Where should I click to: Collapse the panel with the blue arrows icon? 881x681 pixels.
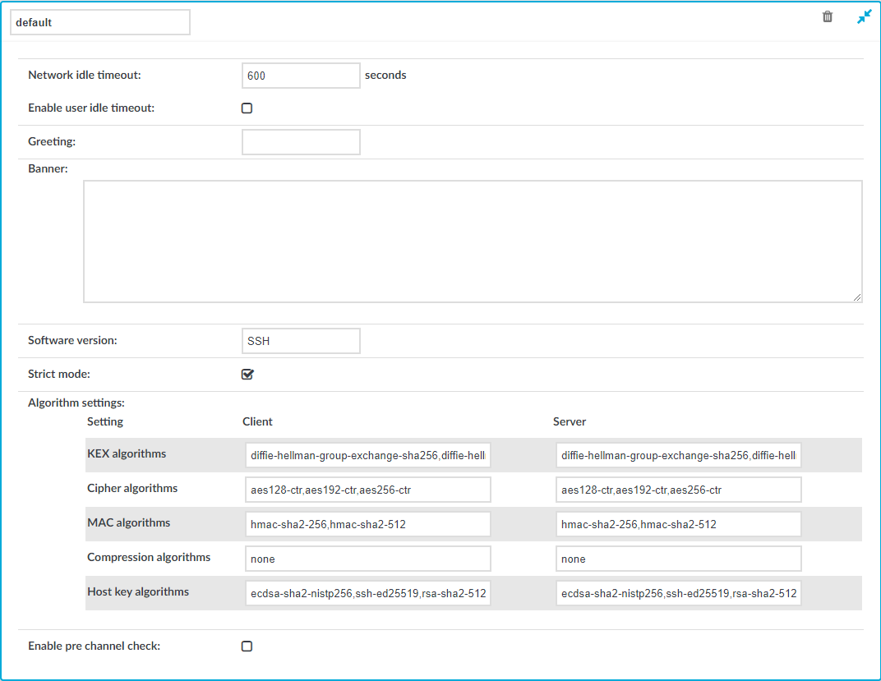pyautogui.click(x=864, y=17)
